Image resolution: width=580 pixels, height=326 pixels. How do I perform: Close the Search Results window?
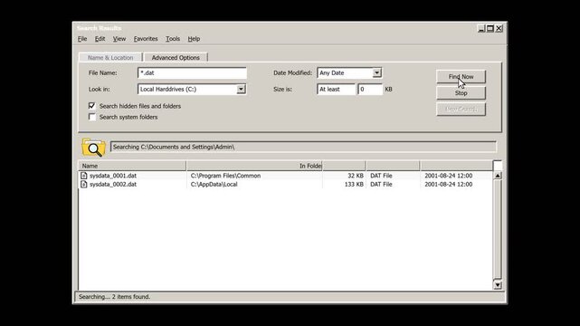pyautogui.click(x=499, y=28)
